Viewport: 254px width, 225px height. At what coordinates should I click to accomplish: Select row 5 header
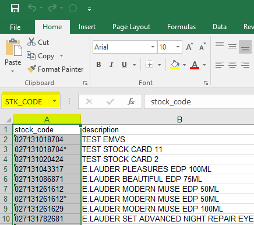6,169
